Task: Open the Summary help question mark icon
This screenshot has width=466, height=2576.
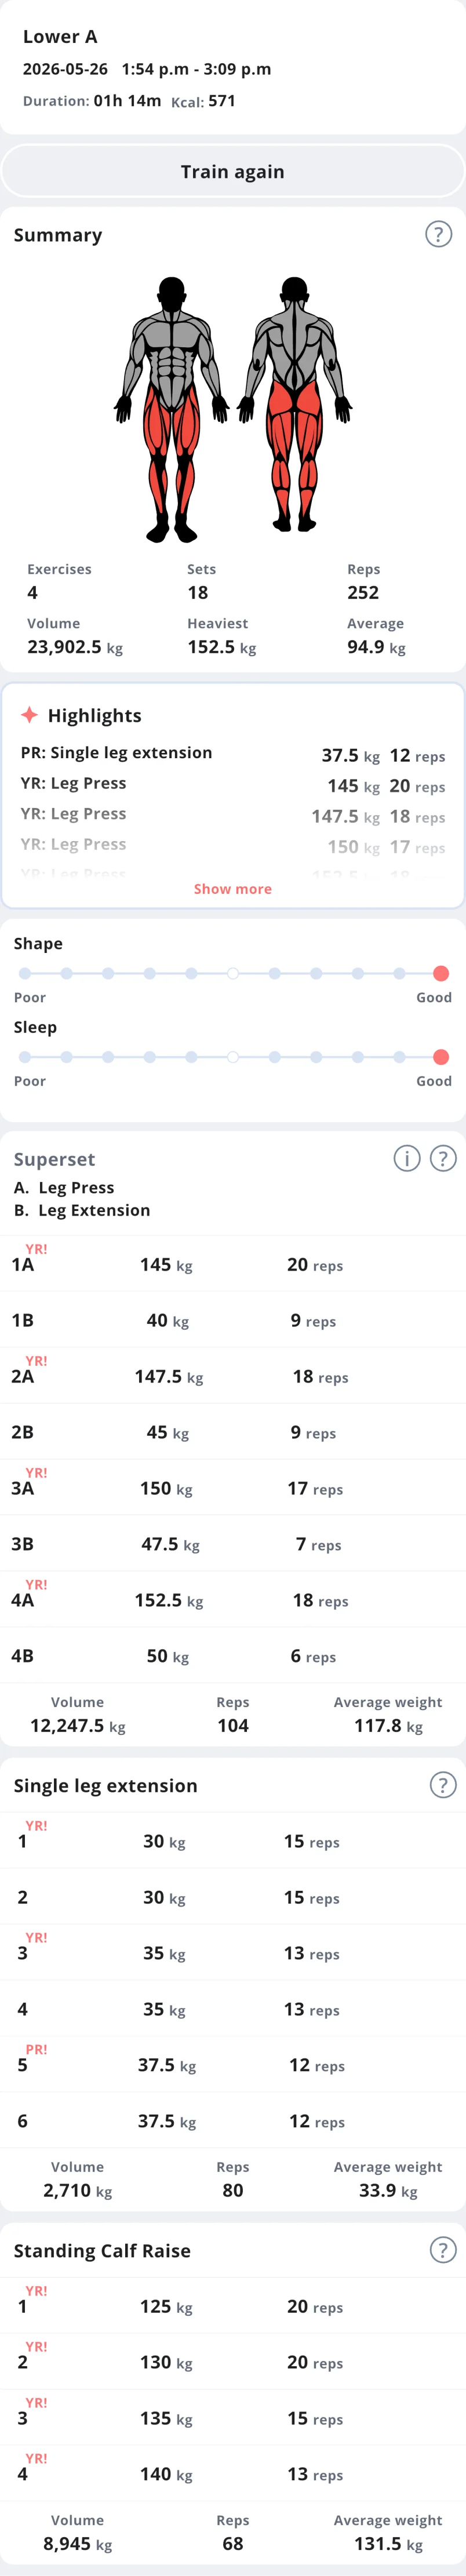Action: (438, 234)
